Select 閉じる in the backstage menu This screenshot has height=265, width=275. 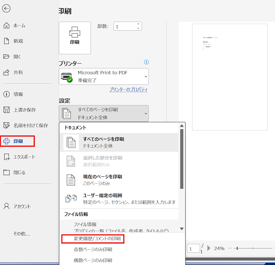click(x=19, y=172)
